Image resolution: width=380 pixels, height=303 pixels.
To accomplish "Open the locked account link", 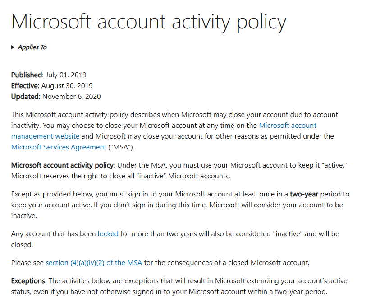I will [108, 233].
